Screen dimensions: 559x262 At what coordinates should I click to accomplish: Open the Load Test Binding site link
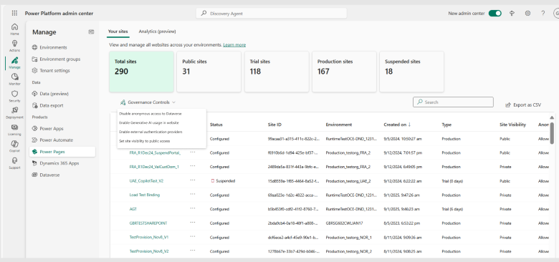(x=144, y=195)
